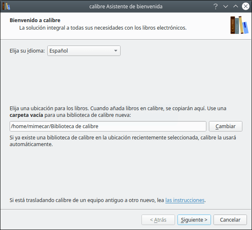Click the subtitle about libros electrónicos
Screen dimensions: 252x230
103,28
